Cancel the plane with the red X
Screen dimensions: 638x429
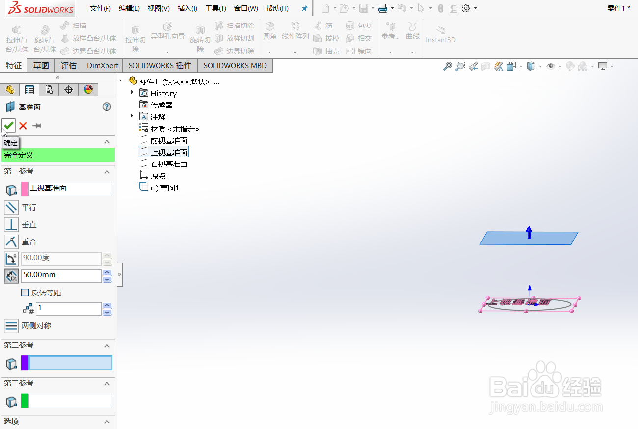point(23,126)
